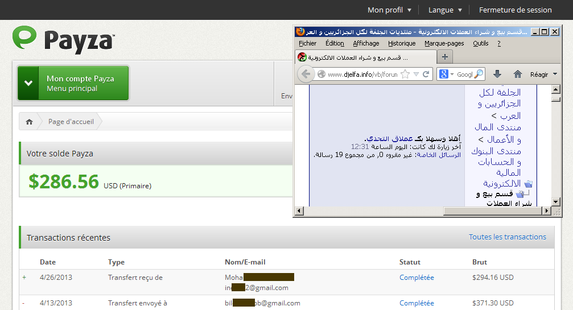Click the horizontal scrollbar thumb in Firefox
Viewport: 573px width, 310px height.
493,210
